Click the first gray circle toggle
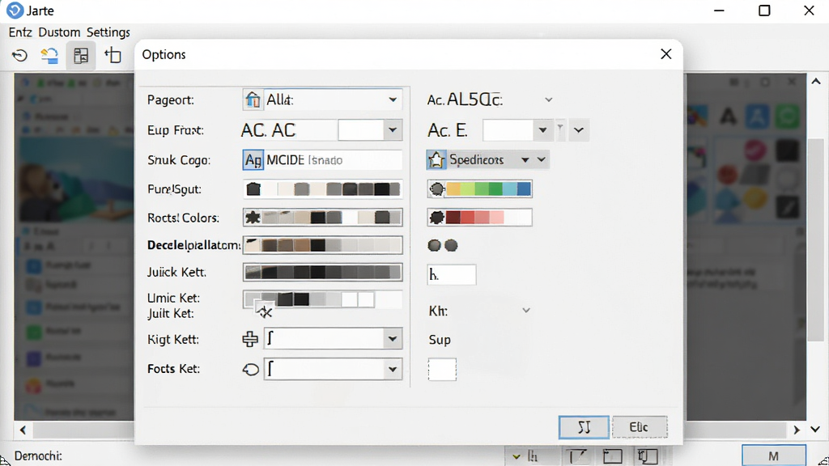 (434, 245)
